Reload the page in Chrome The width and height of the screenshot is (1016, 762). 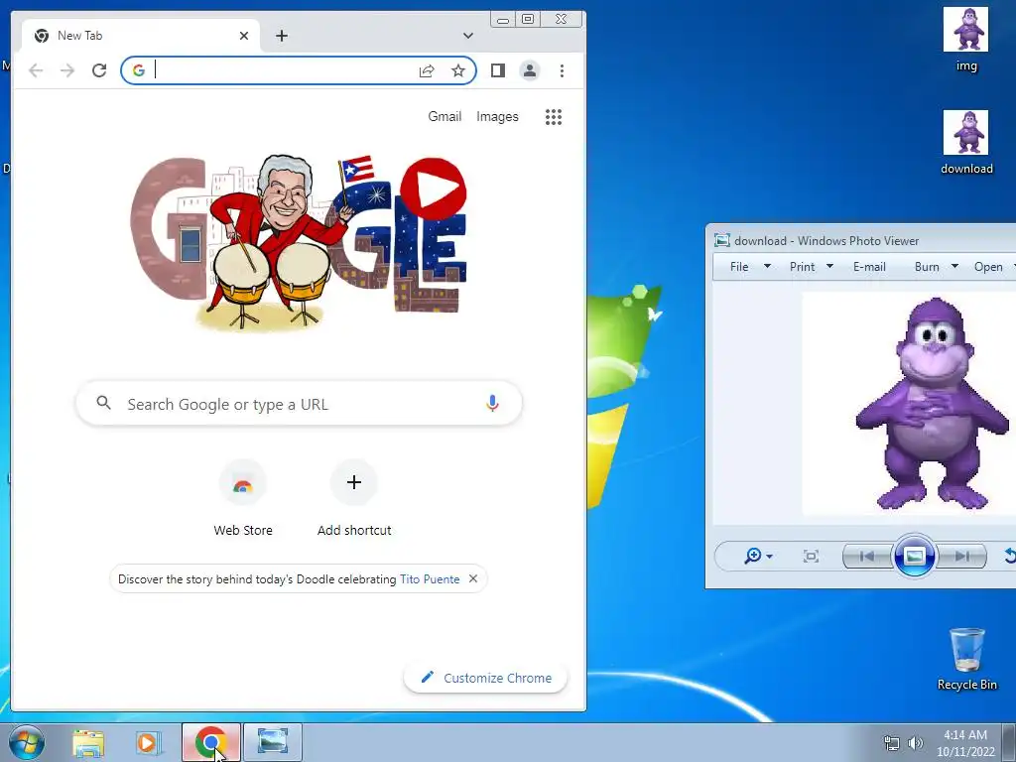click(99, 70)
